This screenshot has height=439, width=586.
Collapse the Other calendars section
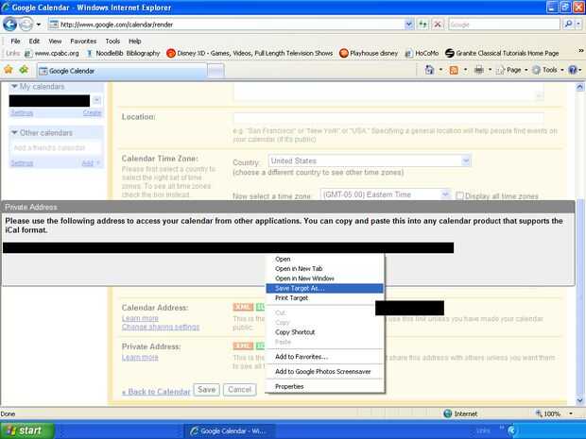click(14, 132)
